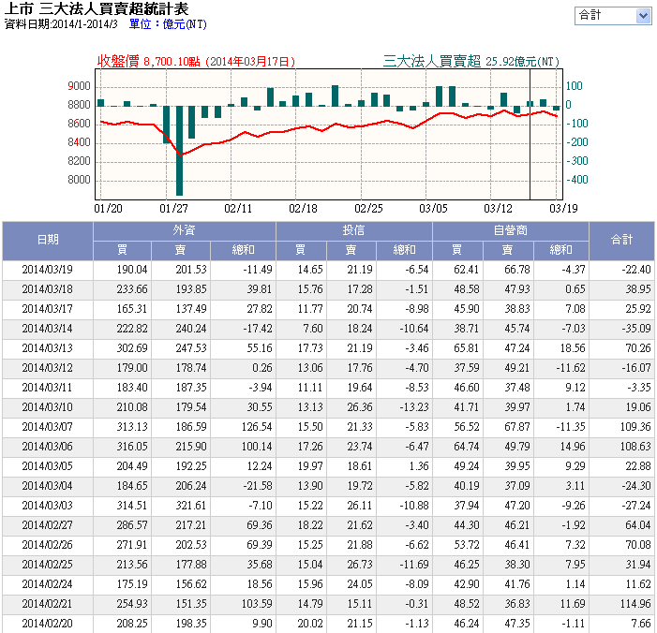
Task: Select the 2014/03/17 date cell
Action: (48, 309)
